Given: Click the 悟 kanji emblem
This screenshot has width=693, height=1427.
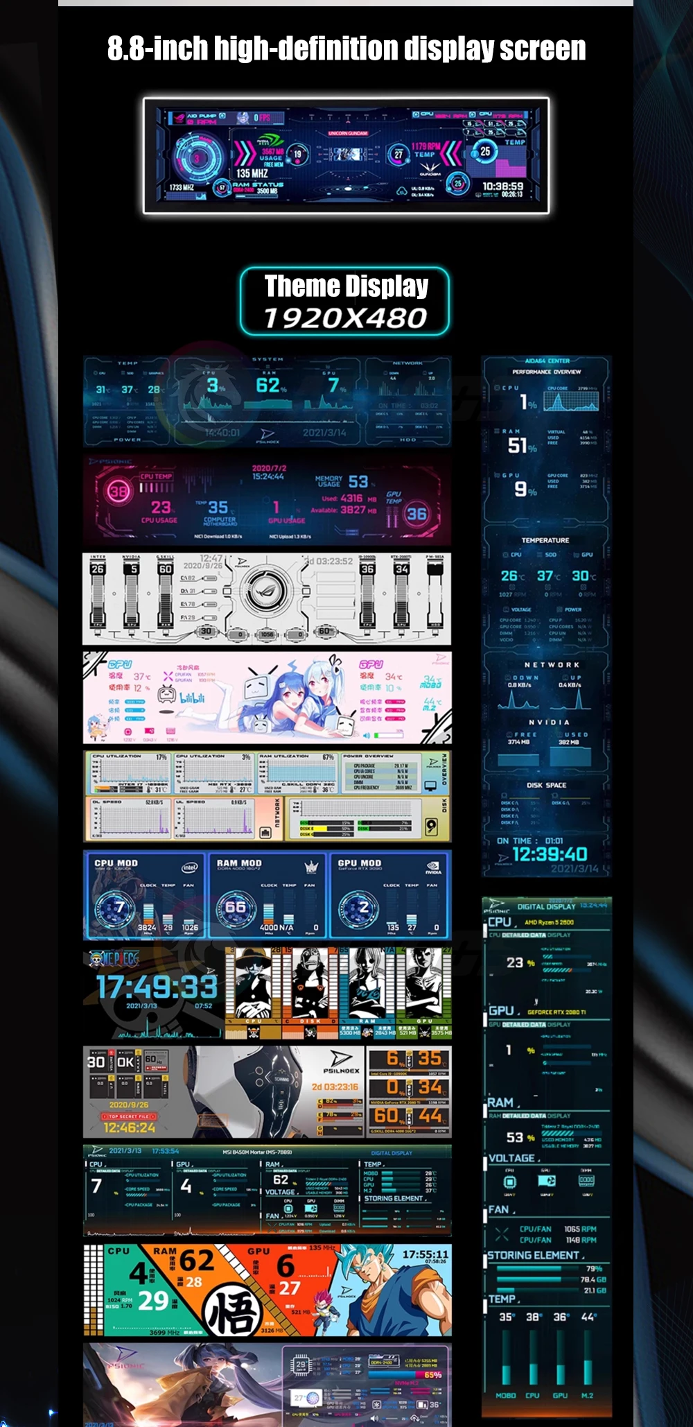Looking at the screenshot, I should 231,1311.
